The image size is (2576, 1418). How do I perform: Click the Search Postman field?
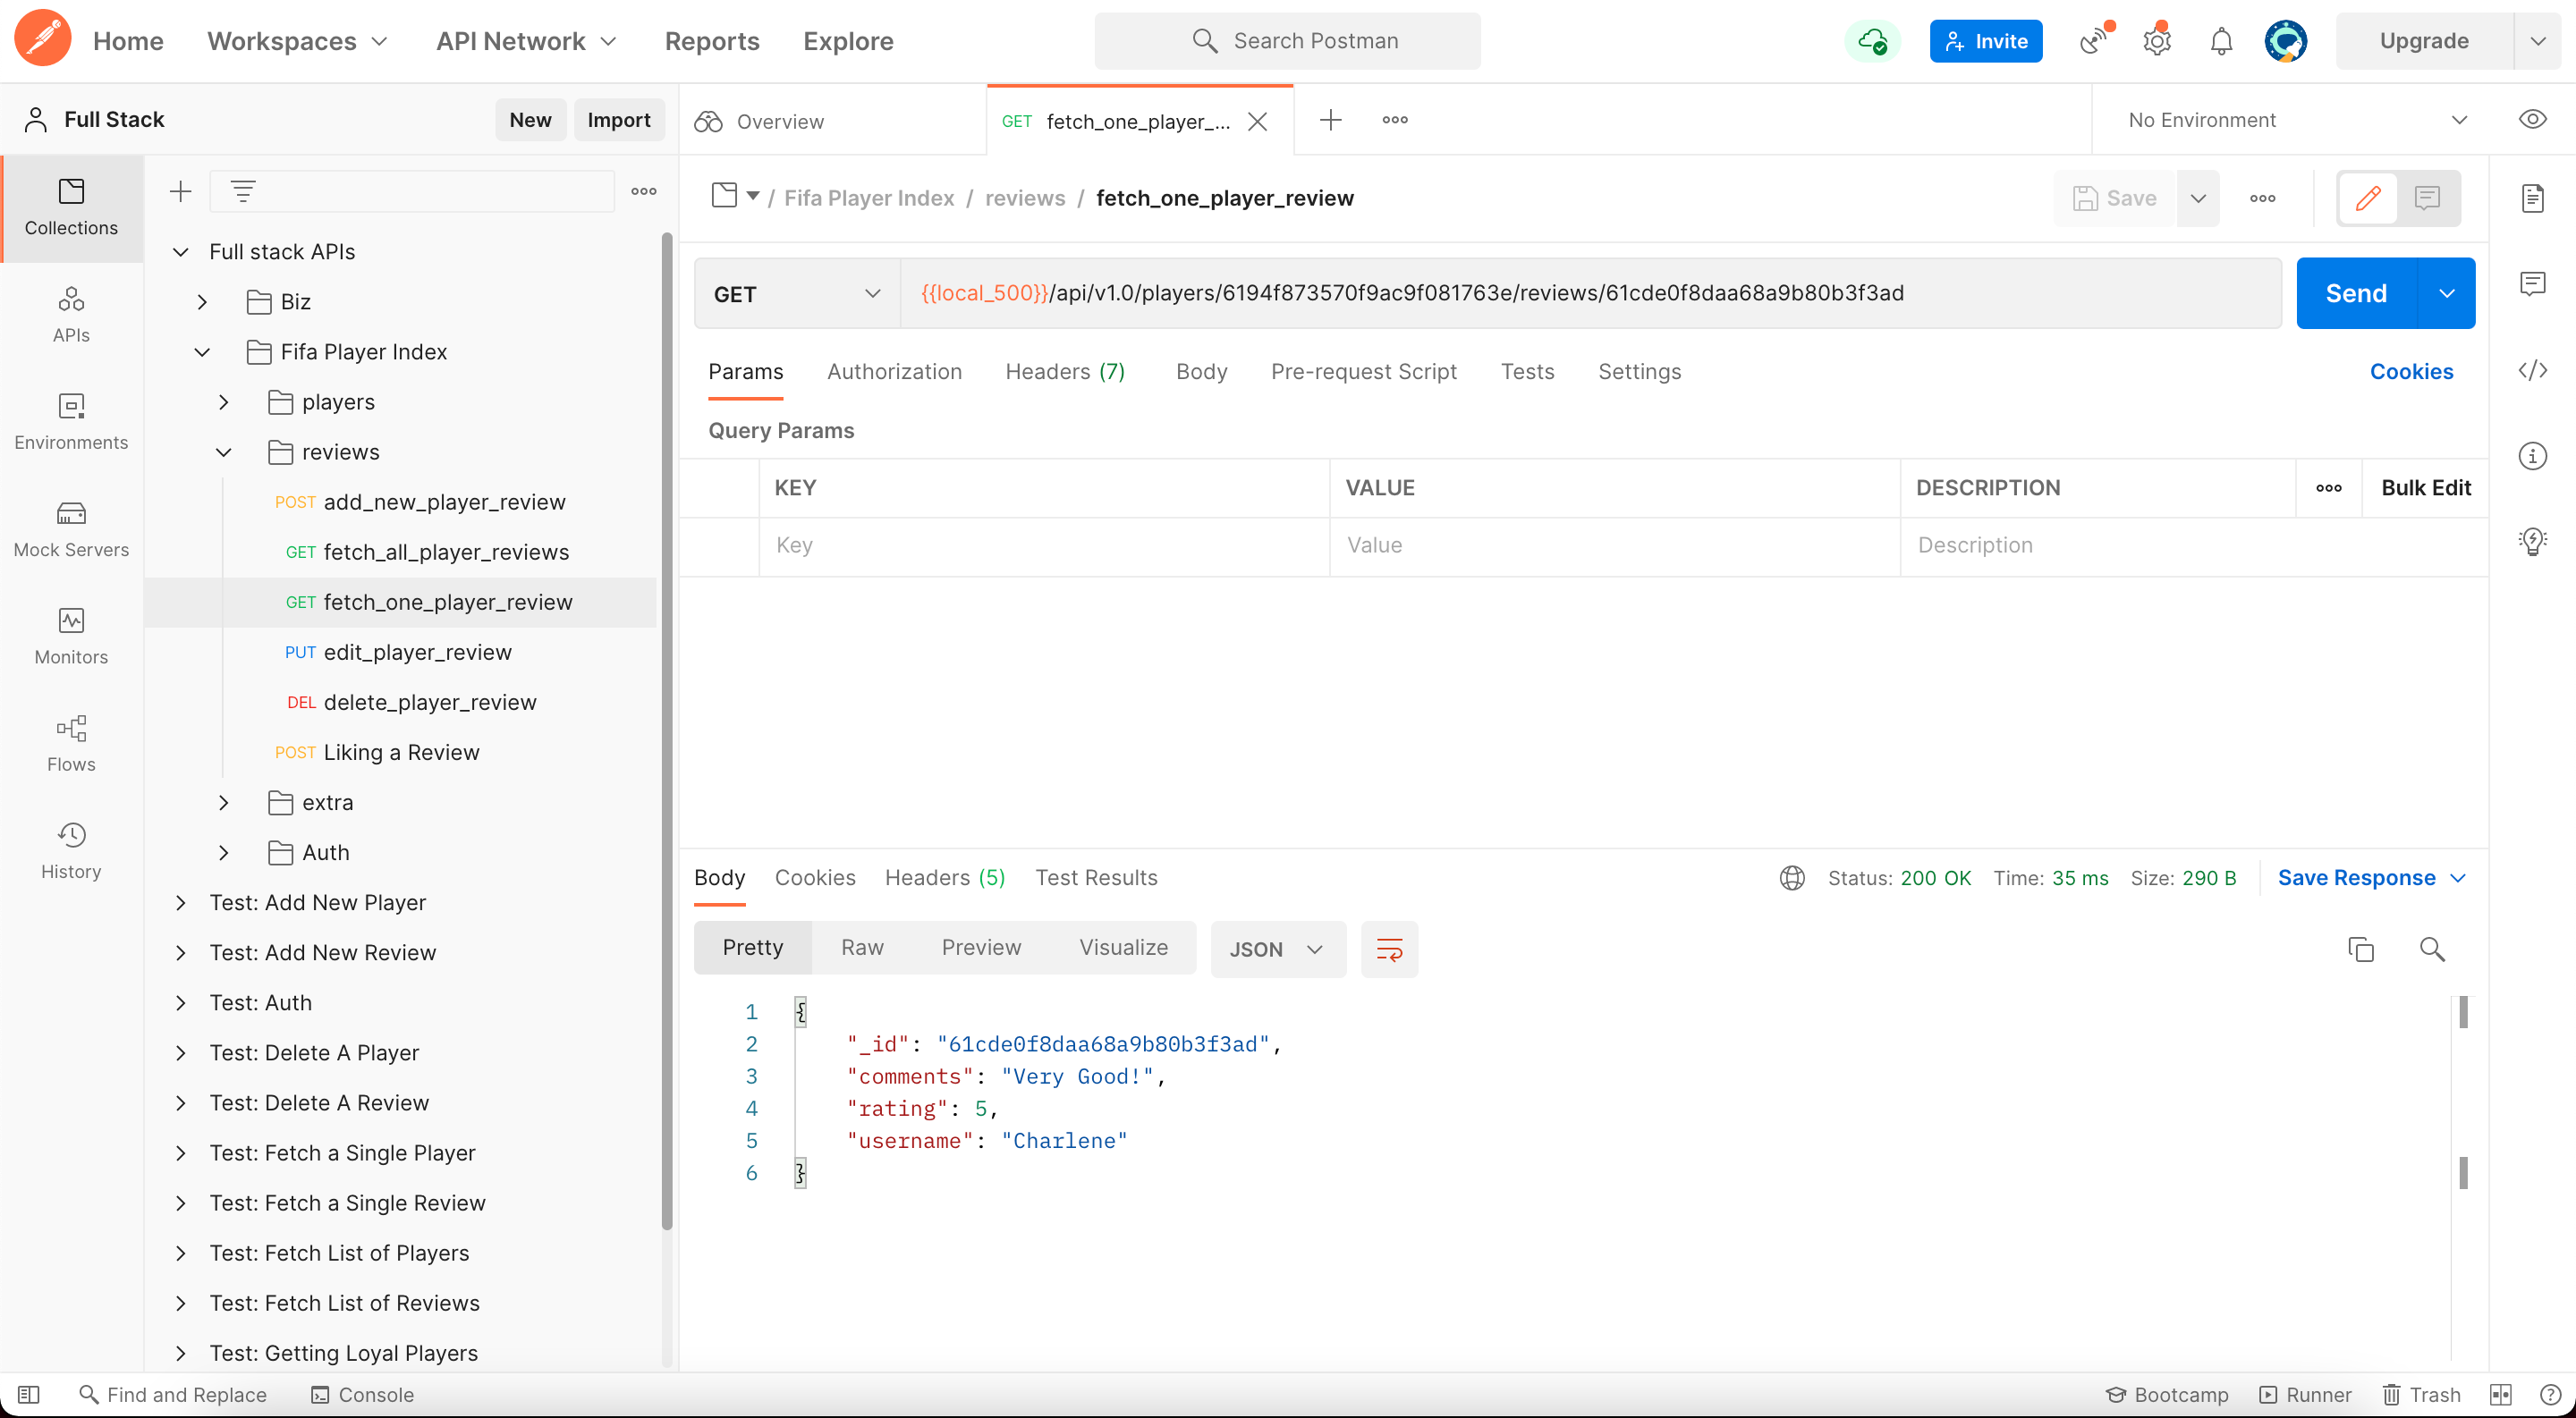(1287, 41)
